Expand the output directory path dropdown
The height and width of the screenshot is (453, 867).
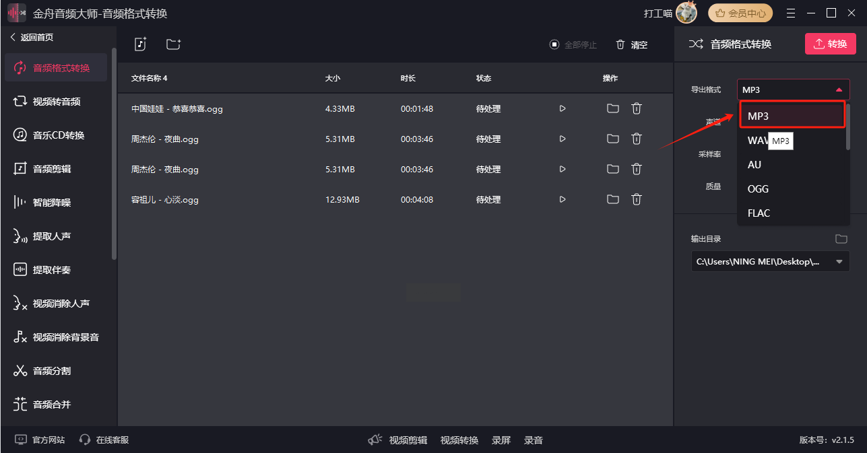(x=839, y=261)
